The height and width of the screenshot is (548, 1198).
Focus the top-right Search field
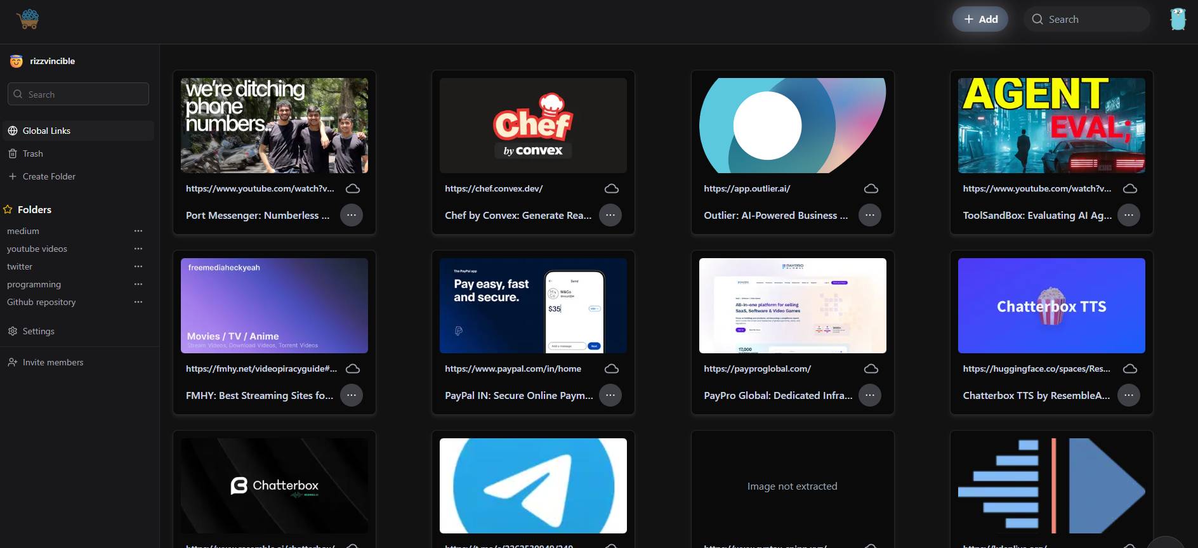point(1087,19)
